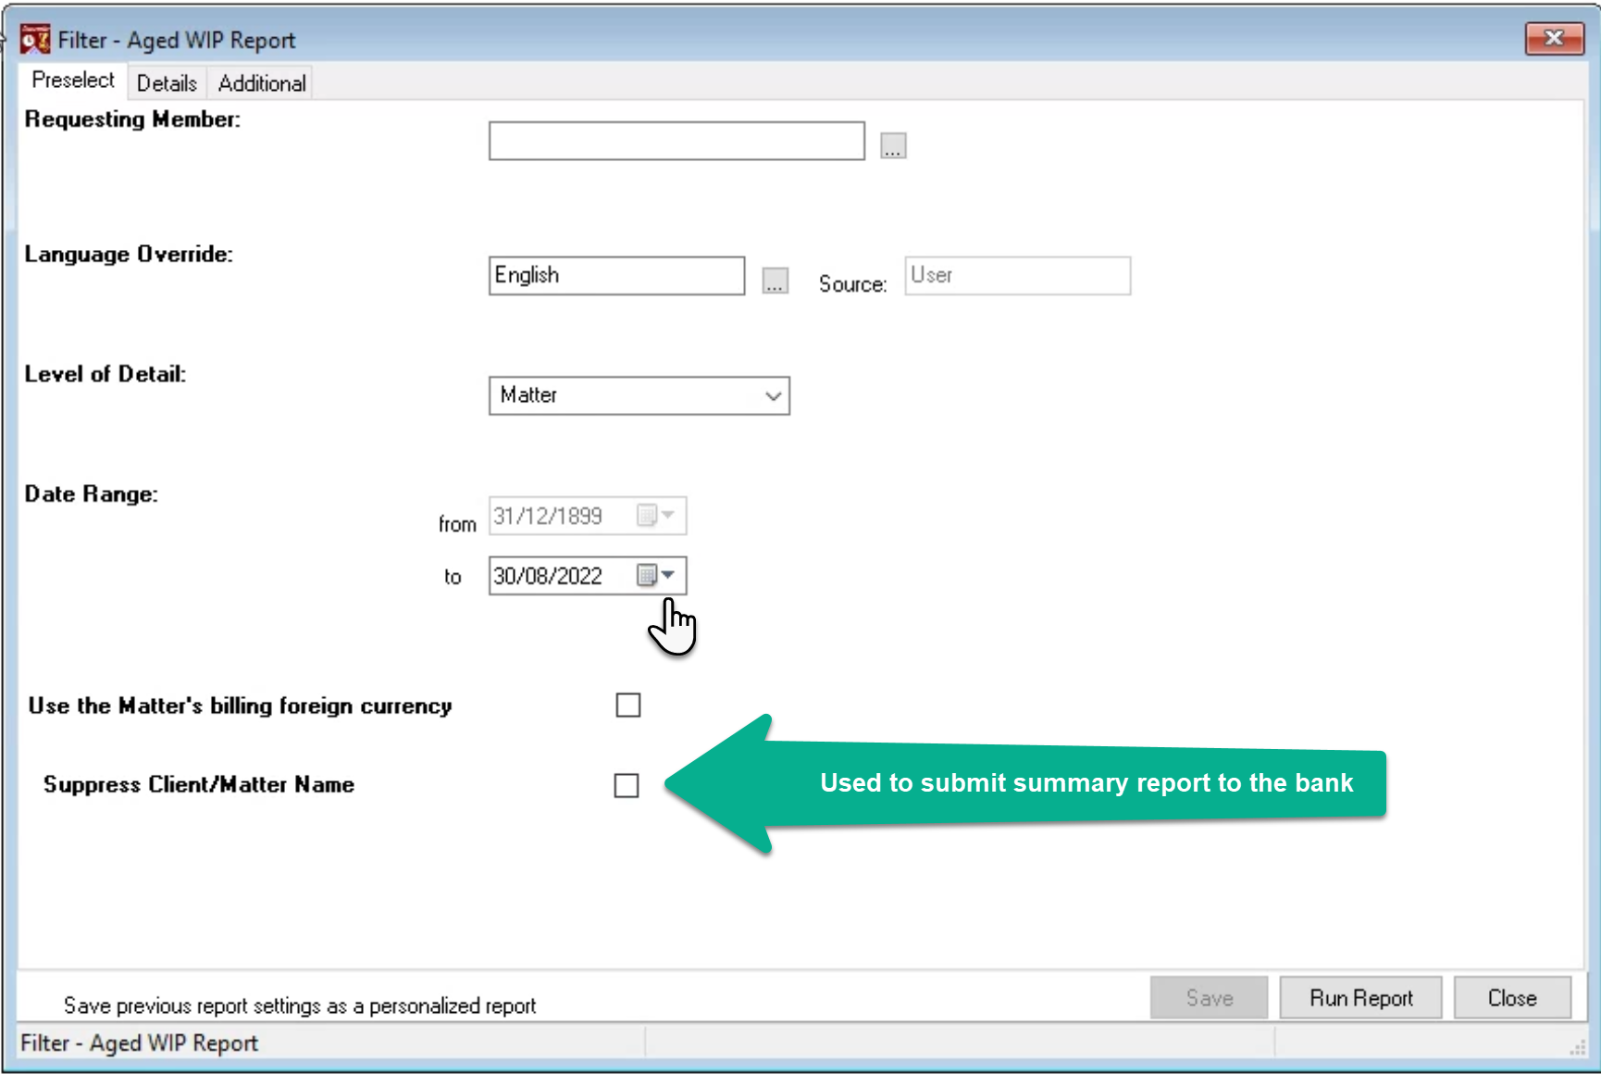Click the Requesting Member browse ellipsis button
1601x1074 pixels.
tap(892, 145)
